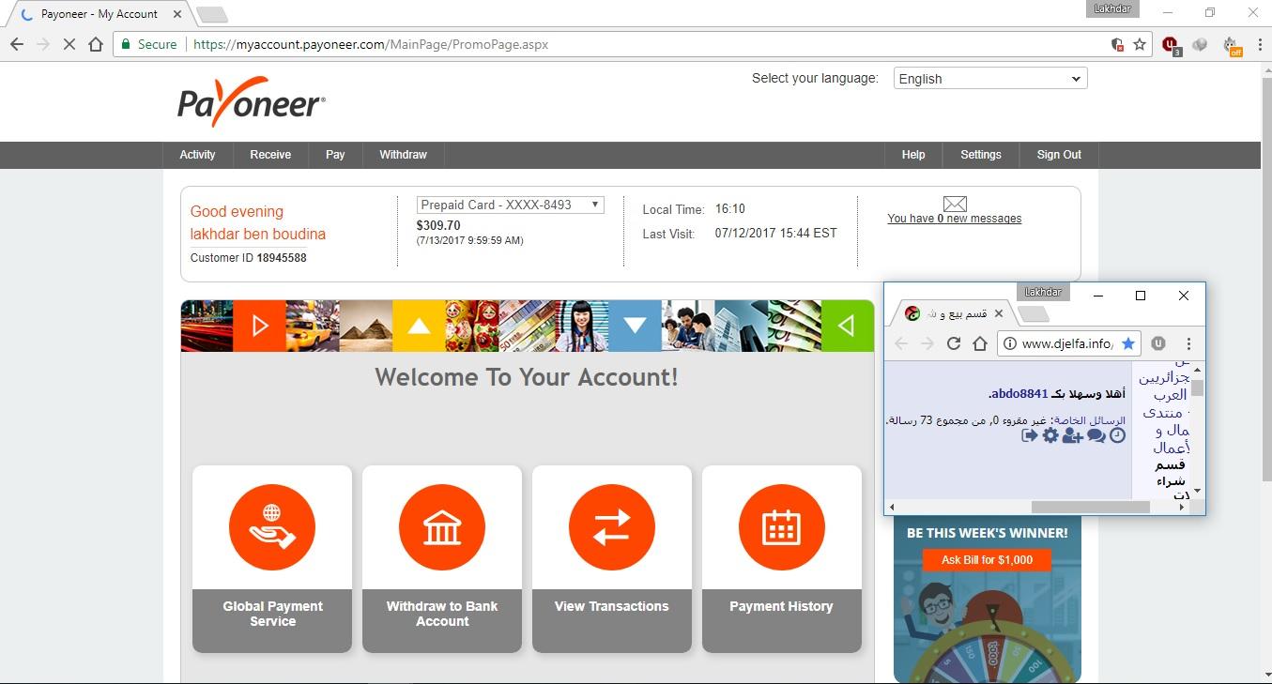Click the horizontal scrollbar in djelfa window
The height and width of the screenshot is (684, 1272).
coord(1090,507)
